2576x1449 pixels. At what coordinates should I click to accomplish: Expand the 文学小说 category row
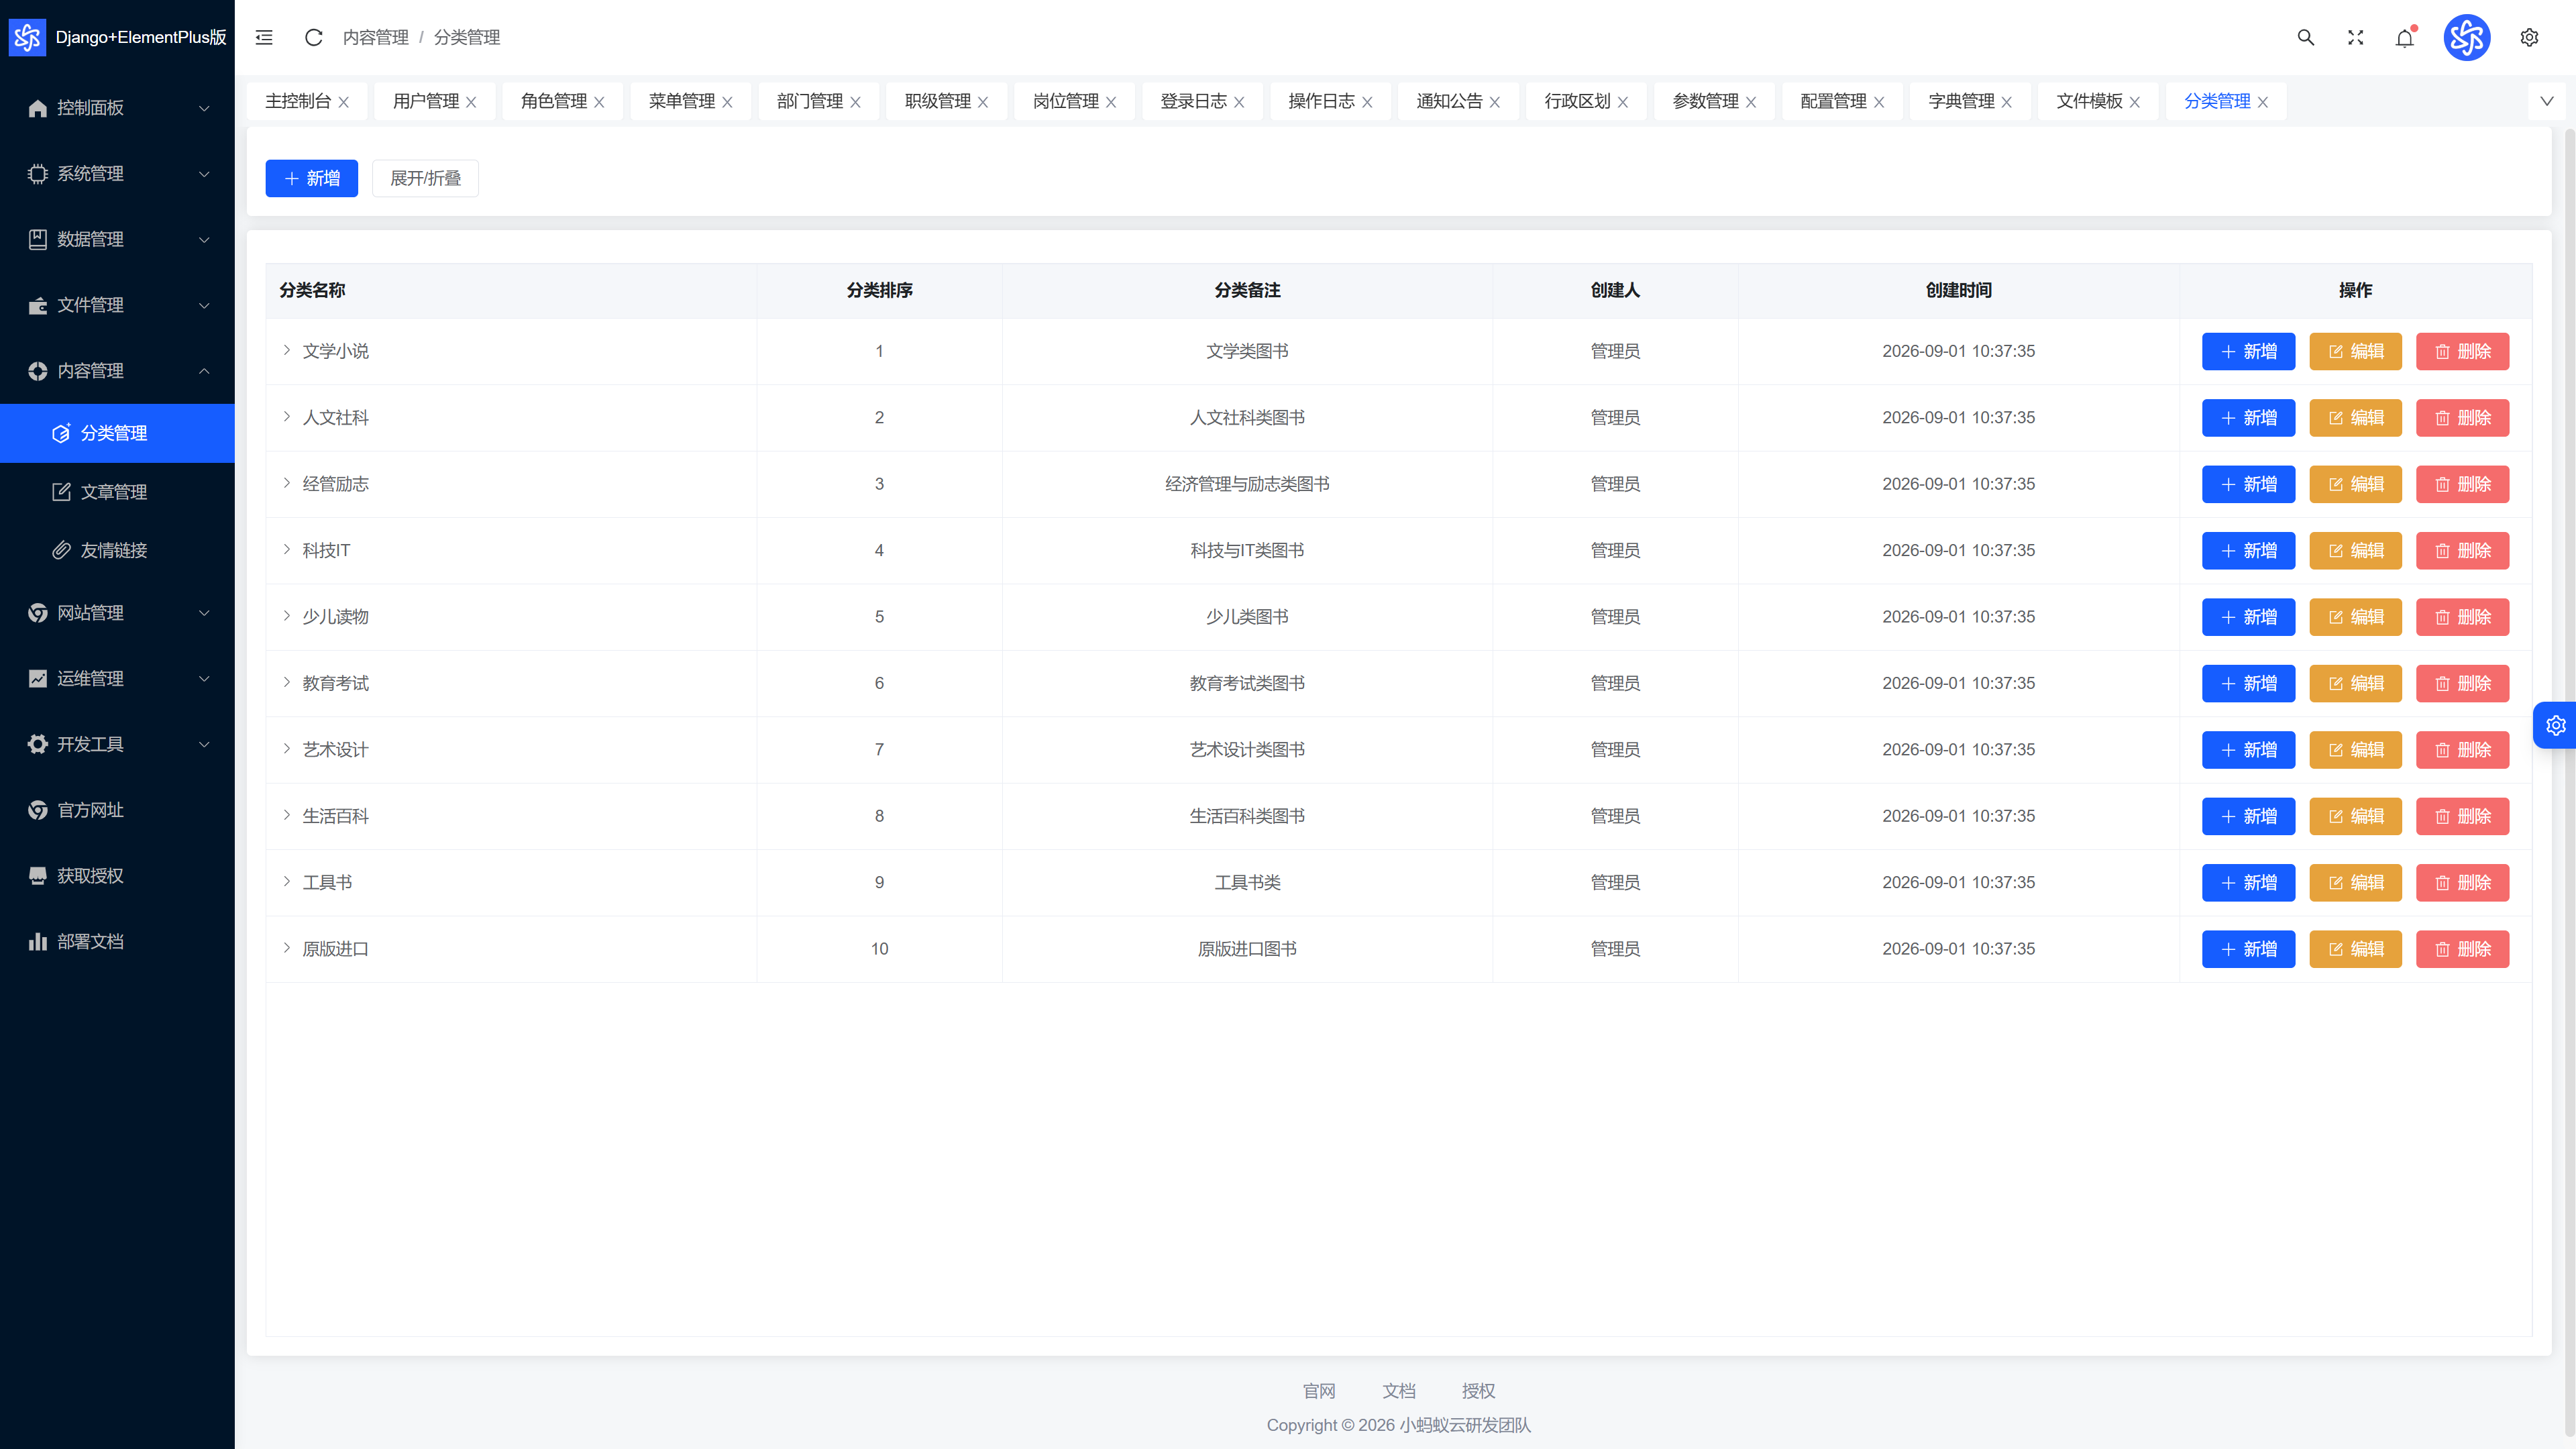click(x=287, y=350)
